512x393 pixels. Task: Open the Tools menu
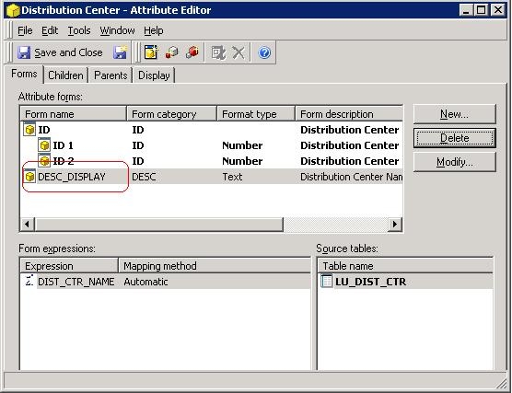[x=79, y=30]
